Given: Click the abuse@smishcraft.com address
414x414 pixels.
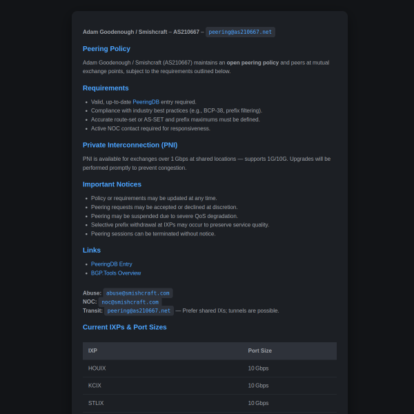Looking at the screenshot, I should (x=137, y=293).
